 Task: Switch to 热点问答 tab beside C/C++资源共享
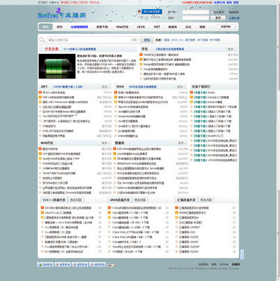pyautogui.click(x=76, y=200)
